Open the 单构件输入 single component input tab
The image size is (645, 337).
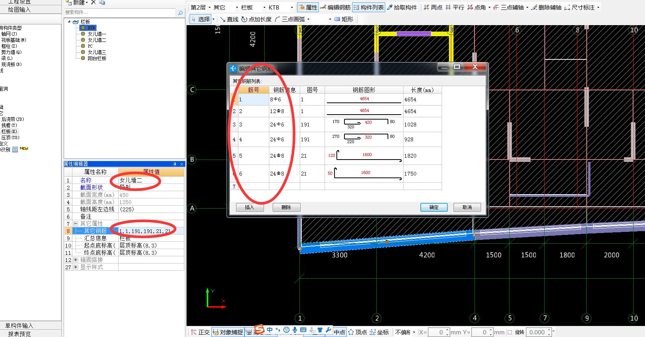(19, 325)
